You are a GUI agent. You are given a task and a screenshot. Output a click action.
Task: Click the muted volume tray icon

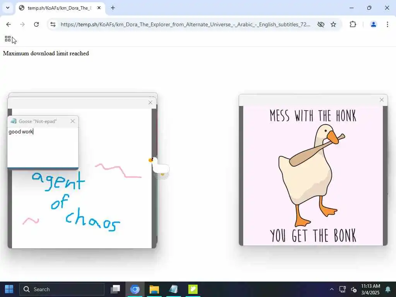[353, 289]
